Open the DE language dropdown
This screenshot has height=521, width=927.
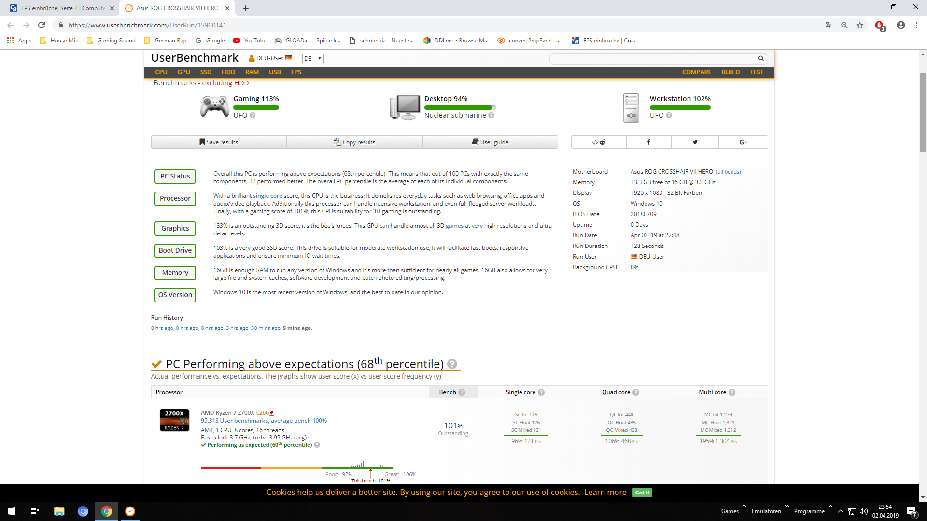313,58
